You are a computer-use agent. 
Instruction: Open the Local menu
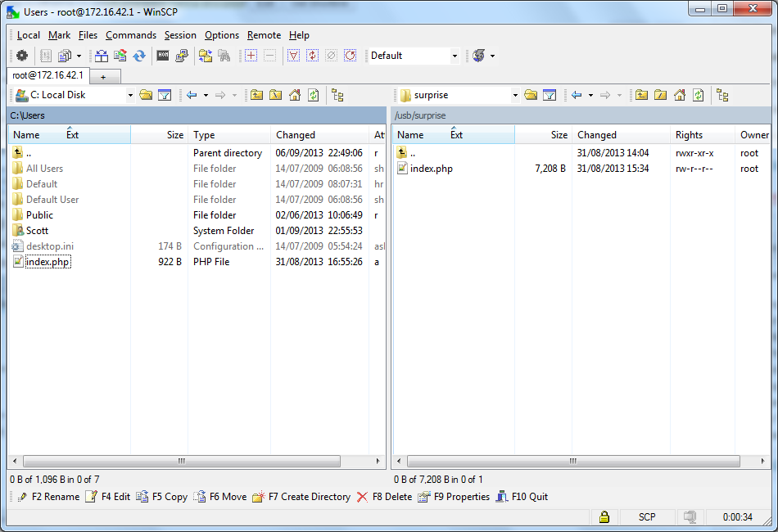click(x=29, y=35)
